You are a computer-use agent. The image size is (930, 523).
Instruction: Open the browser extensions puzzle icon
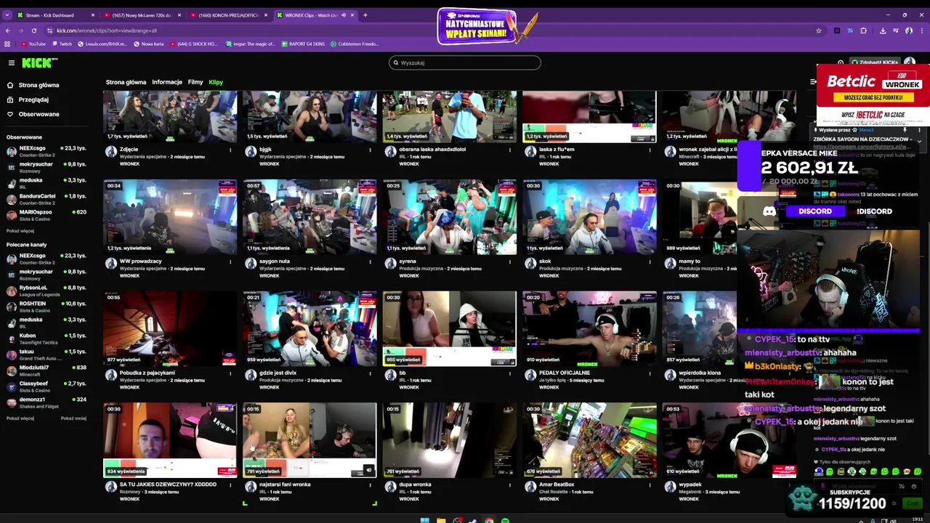point(863,31)
